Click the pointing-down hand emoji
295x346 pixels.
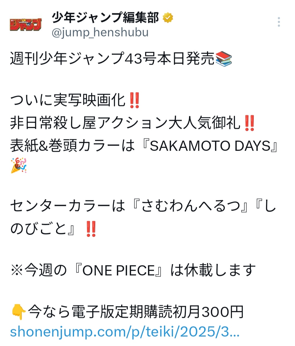[19, 312]
